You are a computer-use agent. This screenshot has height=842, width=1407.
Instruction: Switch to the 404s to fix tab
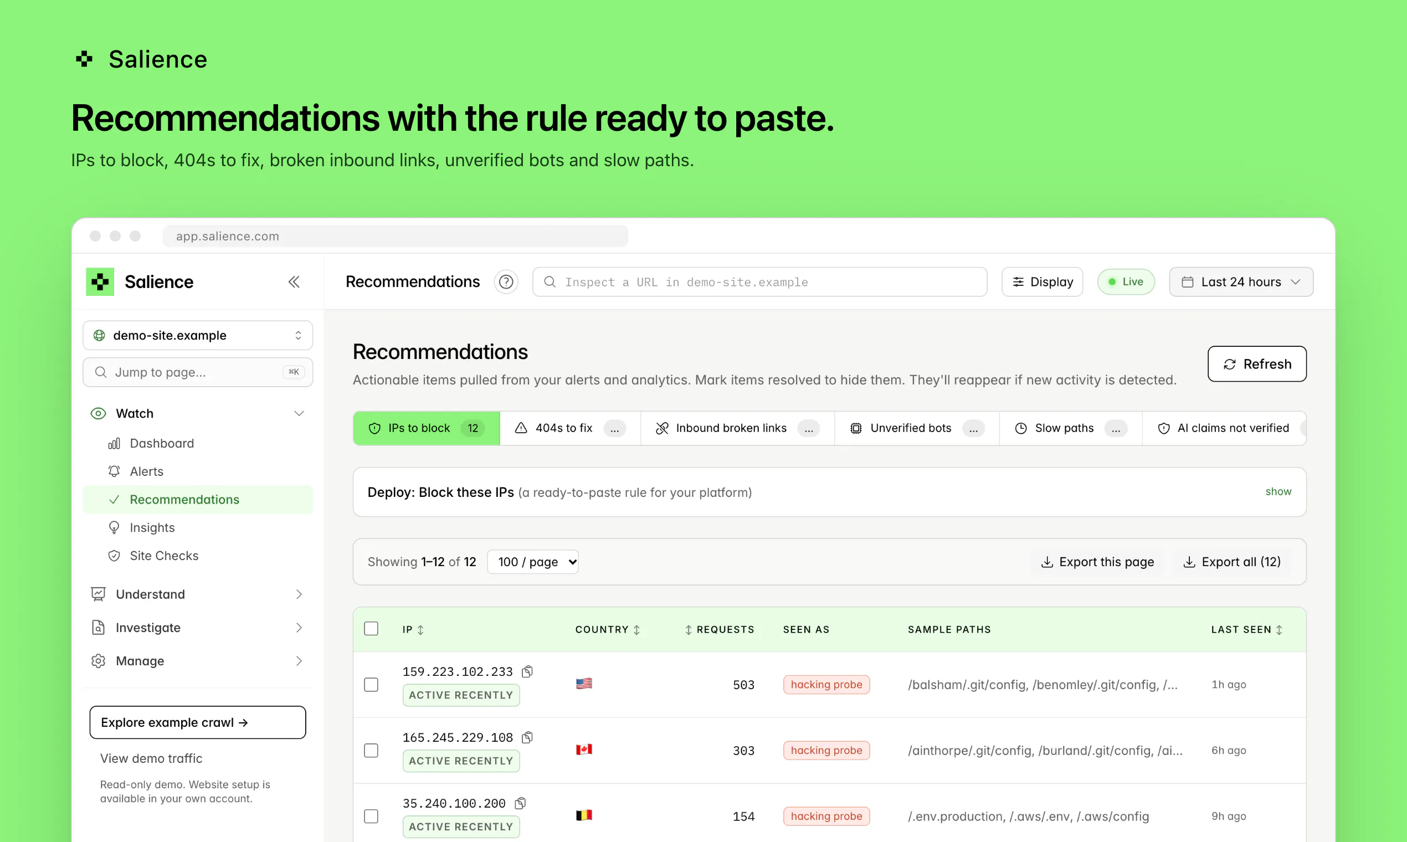570,428
